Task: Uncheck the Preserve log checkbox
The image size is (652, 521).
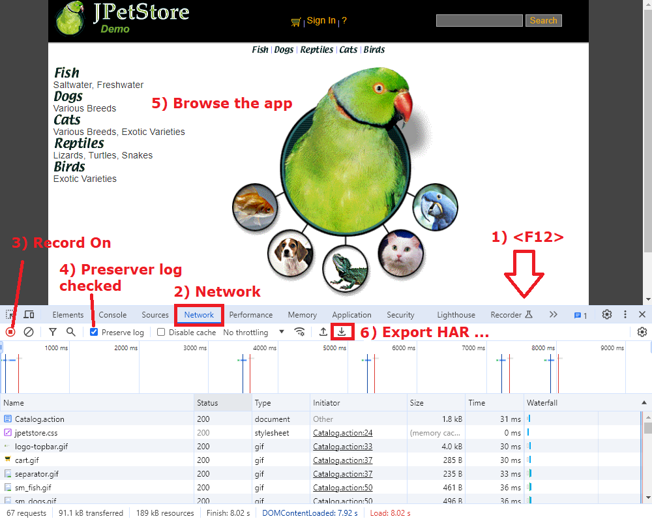Action: click(x=93, y=332)
